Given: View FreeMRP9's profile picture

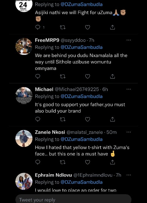Looking at the screenshot, I should (x=24, y=46).
